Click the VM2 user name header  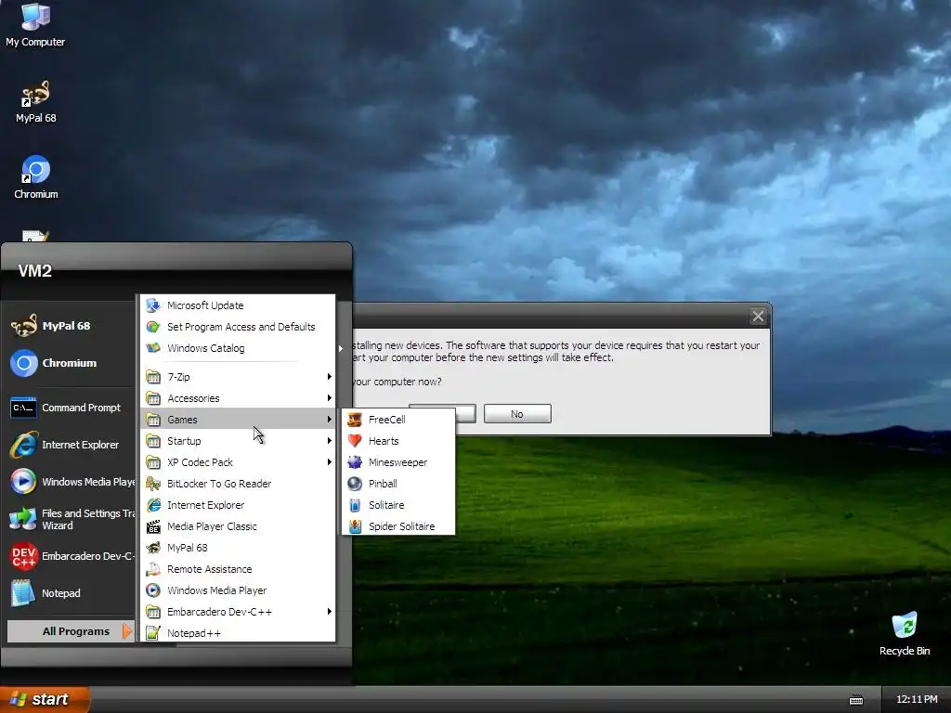point(34,271)
